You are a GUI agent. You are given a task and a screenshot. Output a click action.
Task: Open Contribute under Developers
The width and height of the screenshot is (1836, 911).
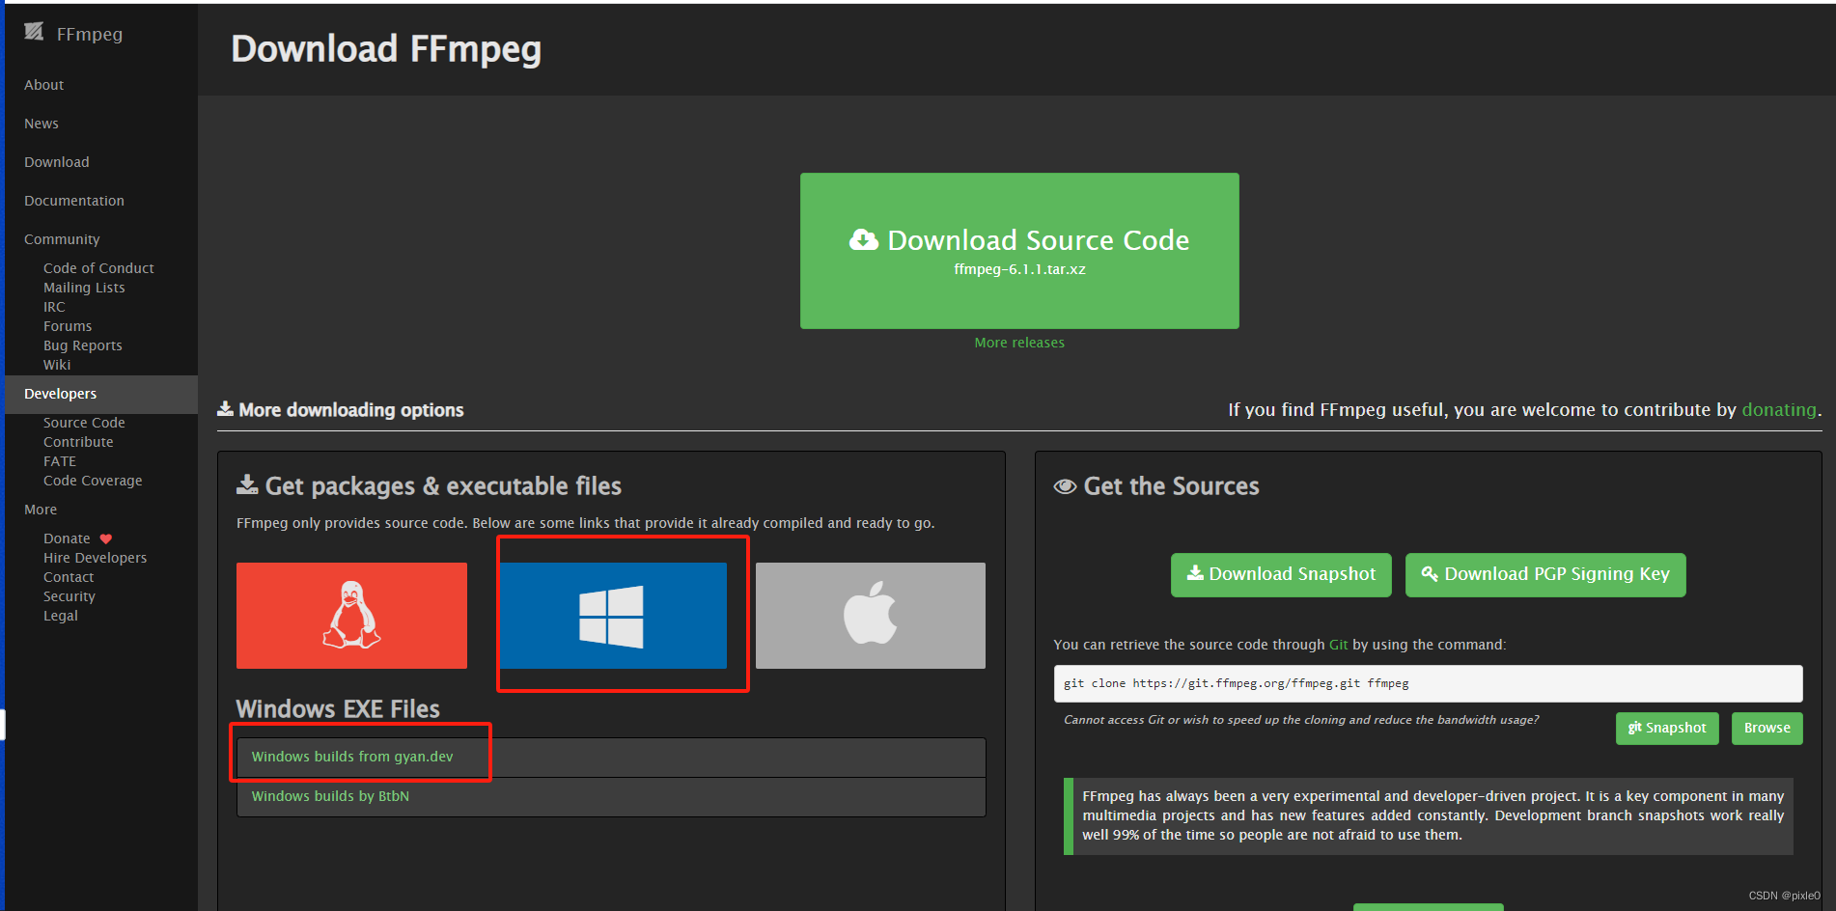(78, 442)
